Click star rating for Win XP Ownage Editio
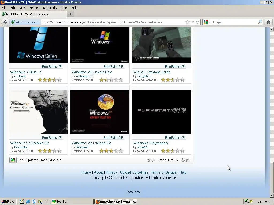Image resolution: width=274 pixels, height=205 pixels. [x=173, y=80]
